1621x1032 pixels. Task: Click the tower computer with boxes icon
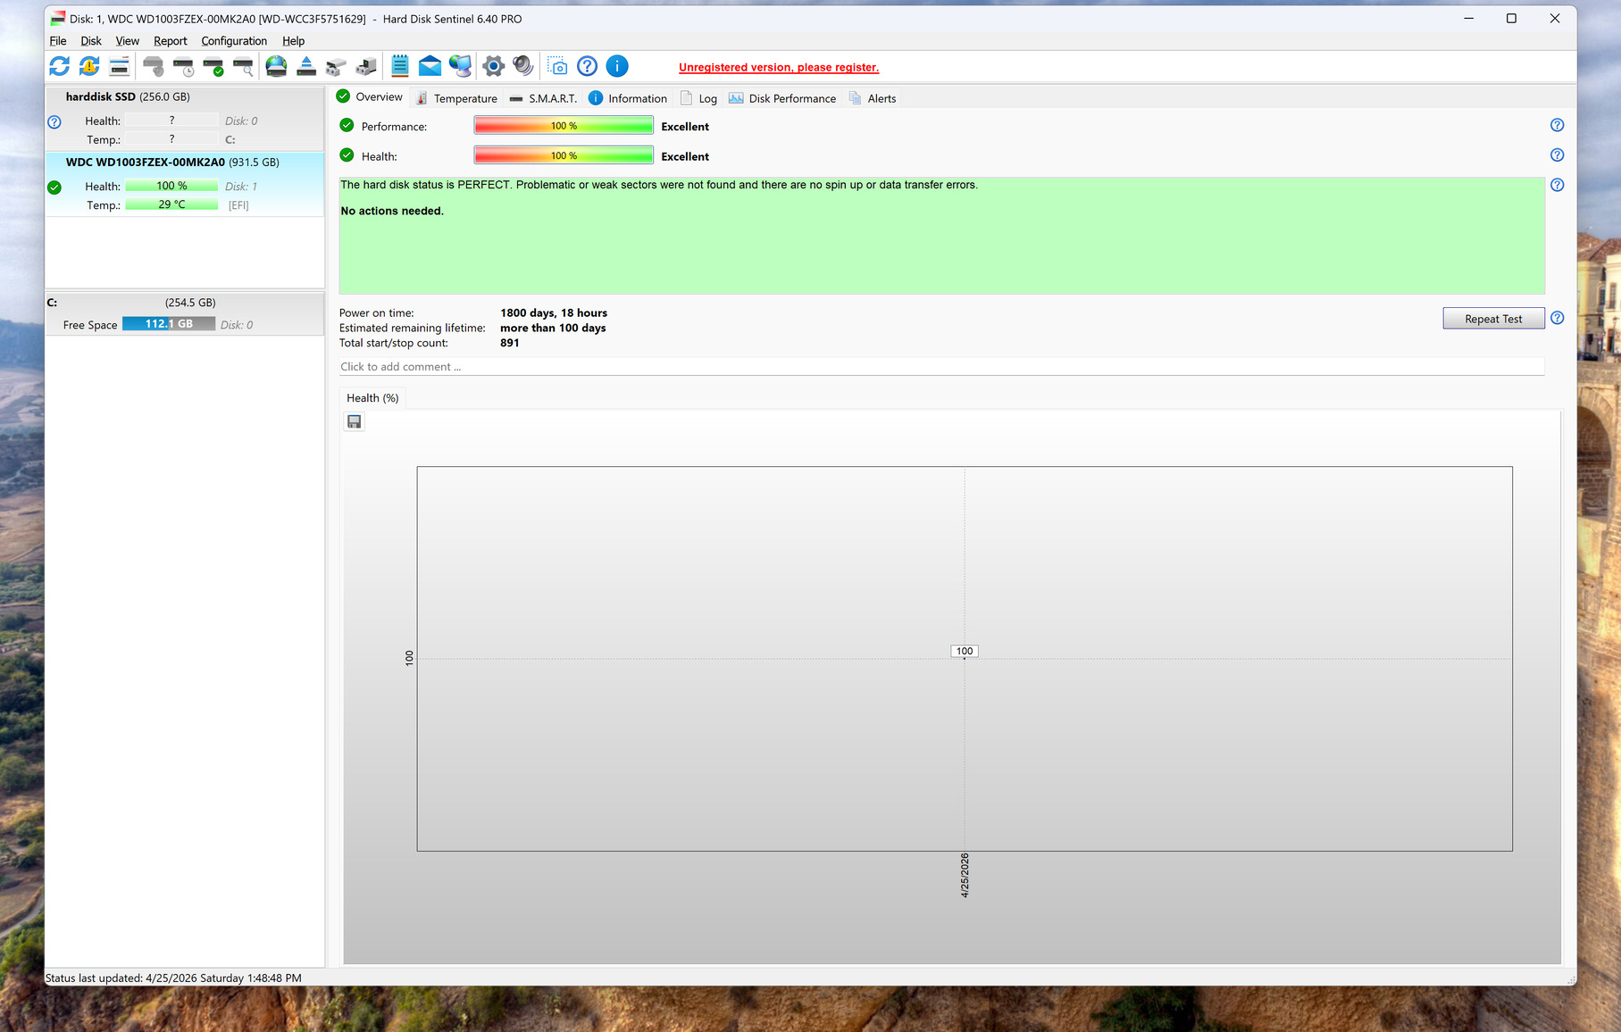coord(366,66)
